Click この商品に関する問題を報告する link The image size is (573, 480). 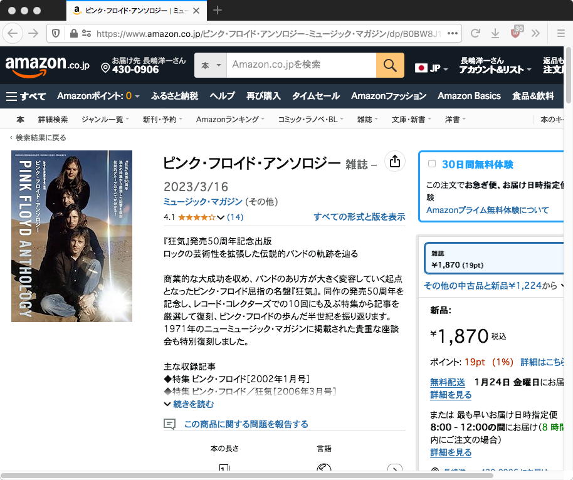(x=246, y=424)
